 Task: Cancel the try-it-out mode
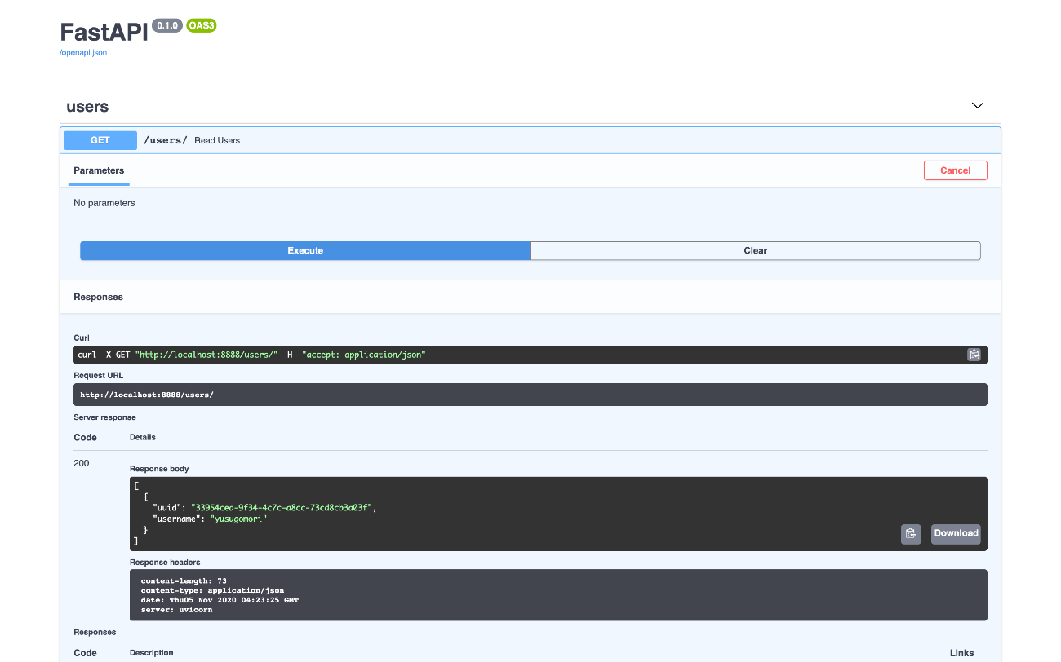[955, 170]
